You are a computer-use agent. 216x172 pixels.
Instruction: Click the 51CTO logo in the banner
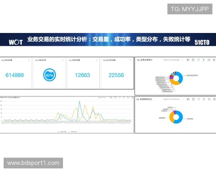pos(202,42)
